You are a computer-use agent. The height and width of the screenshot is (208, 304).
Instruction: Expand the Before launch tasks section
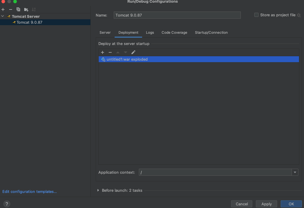[x=98, y=190]
